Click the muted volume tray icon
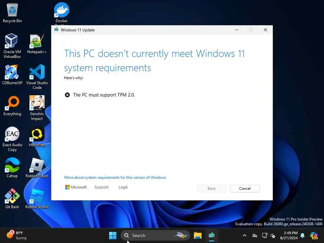Viewport: 324px width, 243px height. coord(273,235)
